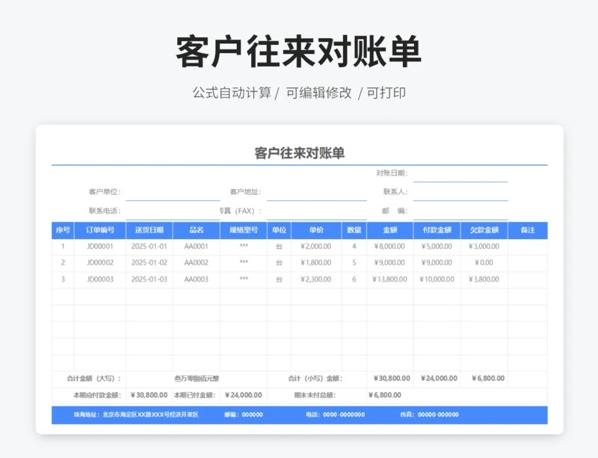598x458 pixels.
Task: Click order number cell JD00002
Action: (x=100, y=263)
